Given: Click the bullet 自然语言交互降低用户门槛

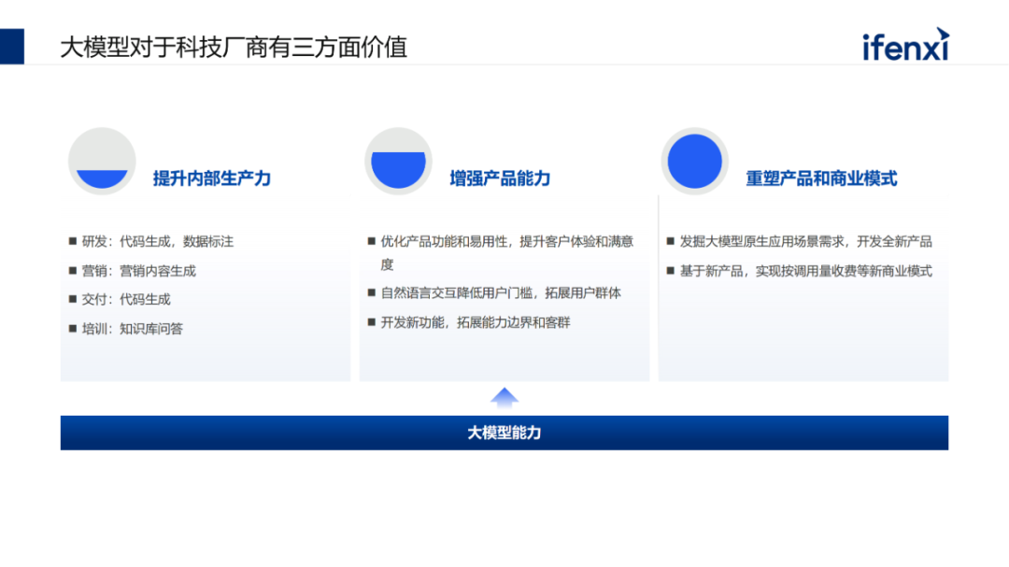Looking at the screenshot, I should tap(495, 292).
